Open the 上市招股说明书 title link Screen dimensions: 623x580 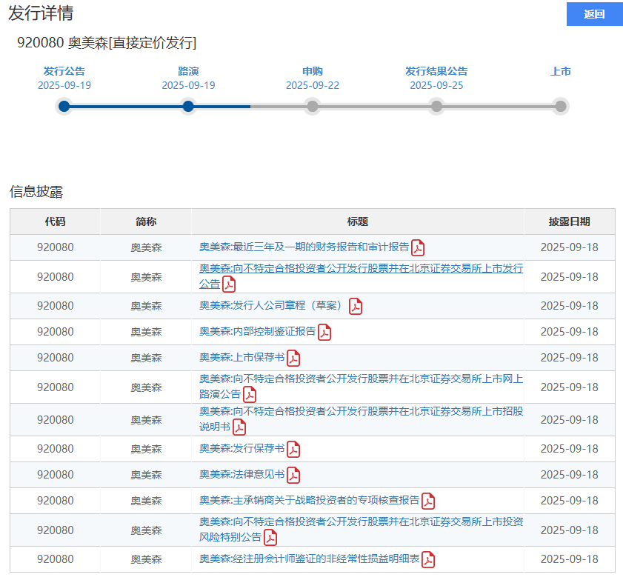click(362, 419)
